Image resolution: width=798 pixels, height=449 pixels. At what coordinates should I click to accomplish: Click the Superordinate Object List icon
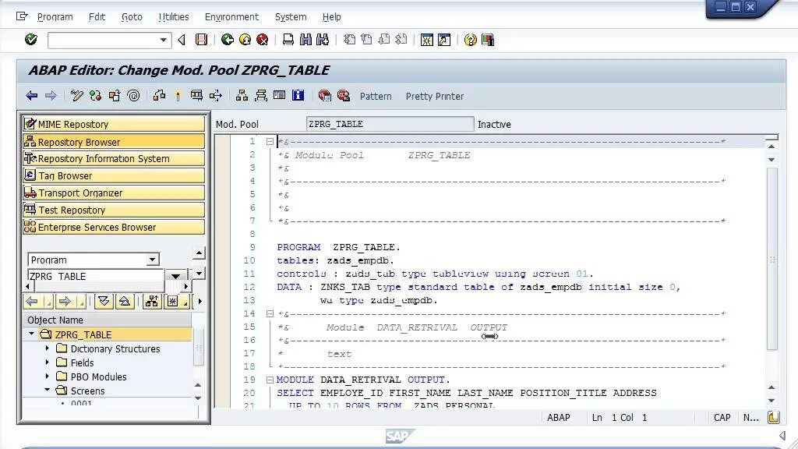(152, 302)
